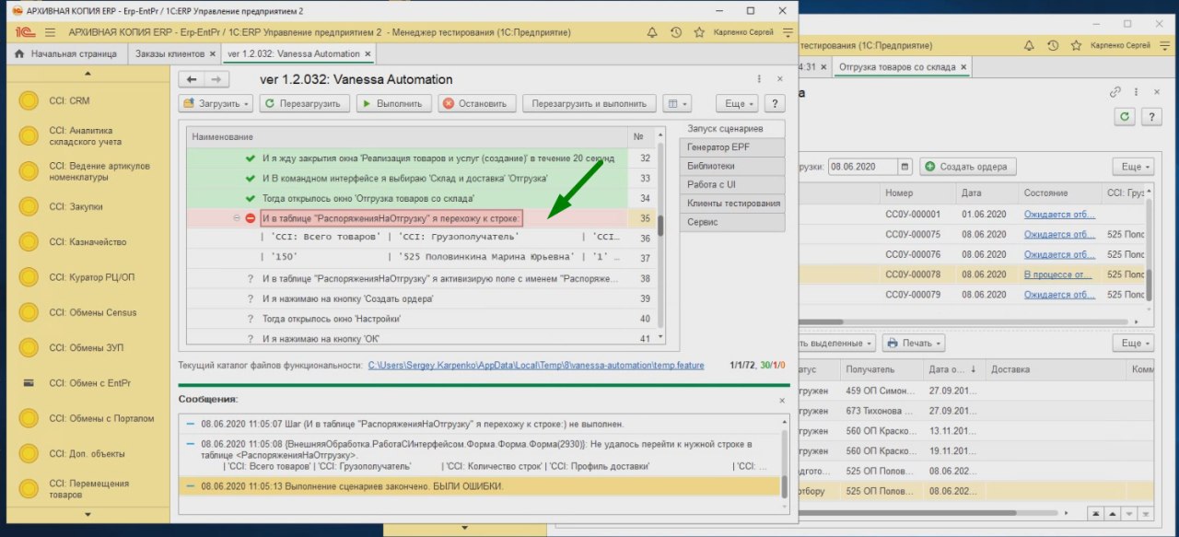Close the Сообщения messages panel
This screenshot has width=1179, height=537.
click(782, 400)
